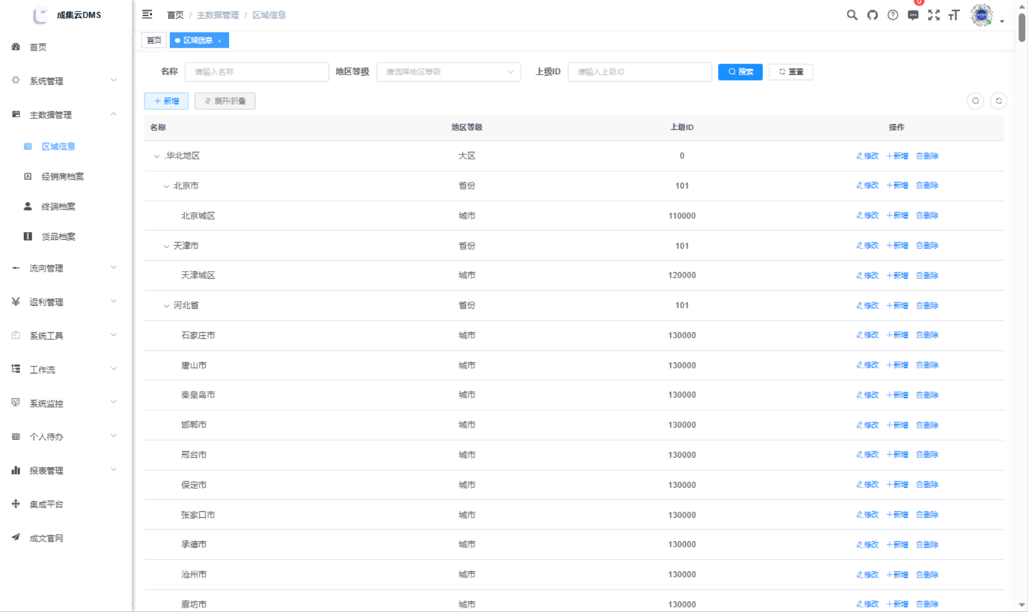Click 删除 link for 唐山市 row
1028x612 pixels.
pyautogui.click(x=927, y=365)
